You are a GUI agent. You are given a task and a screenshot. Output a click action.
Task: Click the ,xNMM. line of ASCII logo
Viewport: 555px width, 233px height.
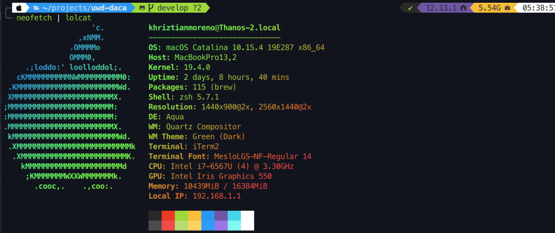point(92,38)
